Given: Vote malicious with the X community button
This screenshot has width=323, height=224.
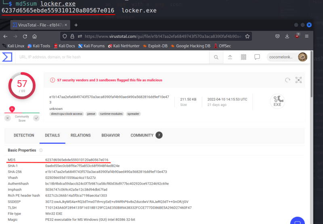Looking at the screenshot, I should [8, 118].
